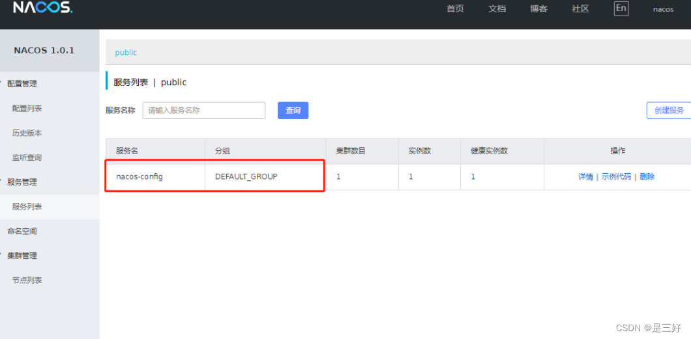Click the 创建服务 button
The height and width of the screenshot is (339, 691).
(669, 111)
